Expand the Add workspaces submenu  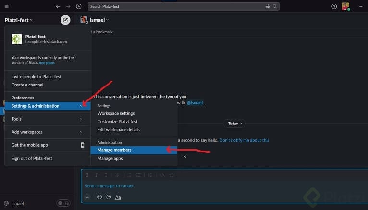pos(48,132)
